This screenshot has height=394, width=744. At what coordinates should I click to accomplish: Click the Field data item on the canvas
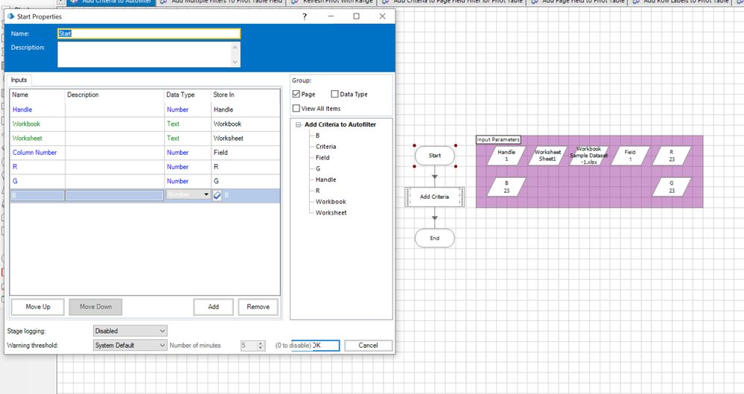pos(630,156)
